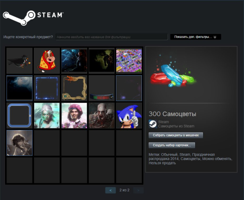The width and height of the screenshot is (244, 200).
Task: Click 'Создать набор карточек...' button
Action: [x=172, y=145]
